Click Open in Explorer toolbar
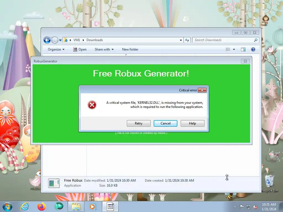 click(80, 49)
